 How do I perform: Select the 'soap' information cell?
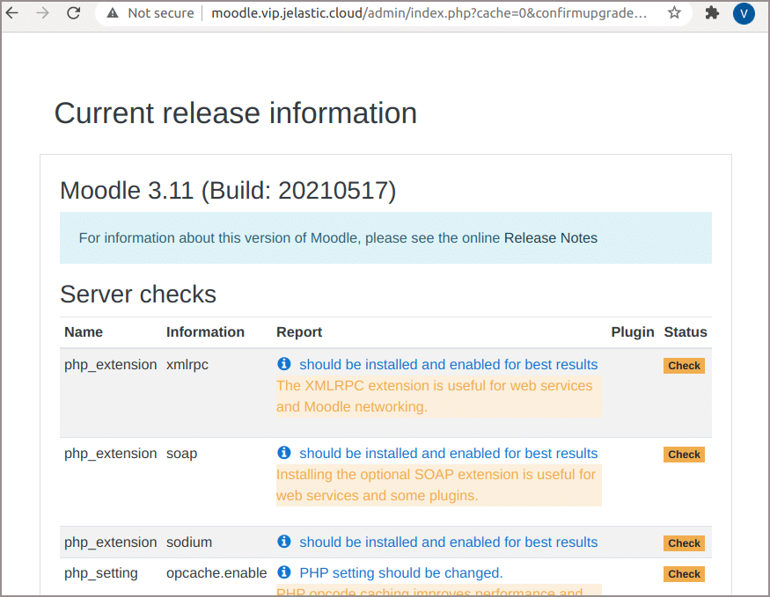[x=181, y=454]
